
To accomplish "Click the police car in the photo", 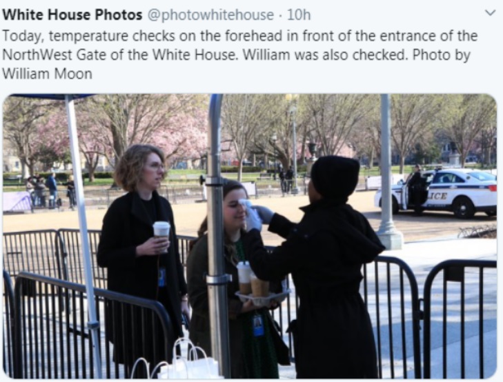I will tap(435, 192).
